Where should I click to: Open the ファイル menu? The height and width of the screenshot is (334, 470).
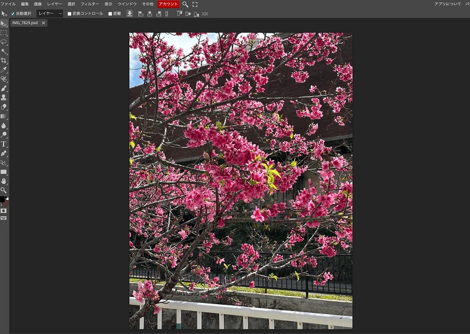(x=8, y=4)
